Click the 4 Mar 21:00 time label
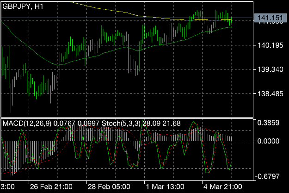289x193 pixels. pos(223,187)
